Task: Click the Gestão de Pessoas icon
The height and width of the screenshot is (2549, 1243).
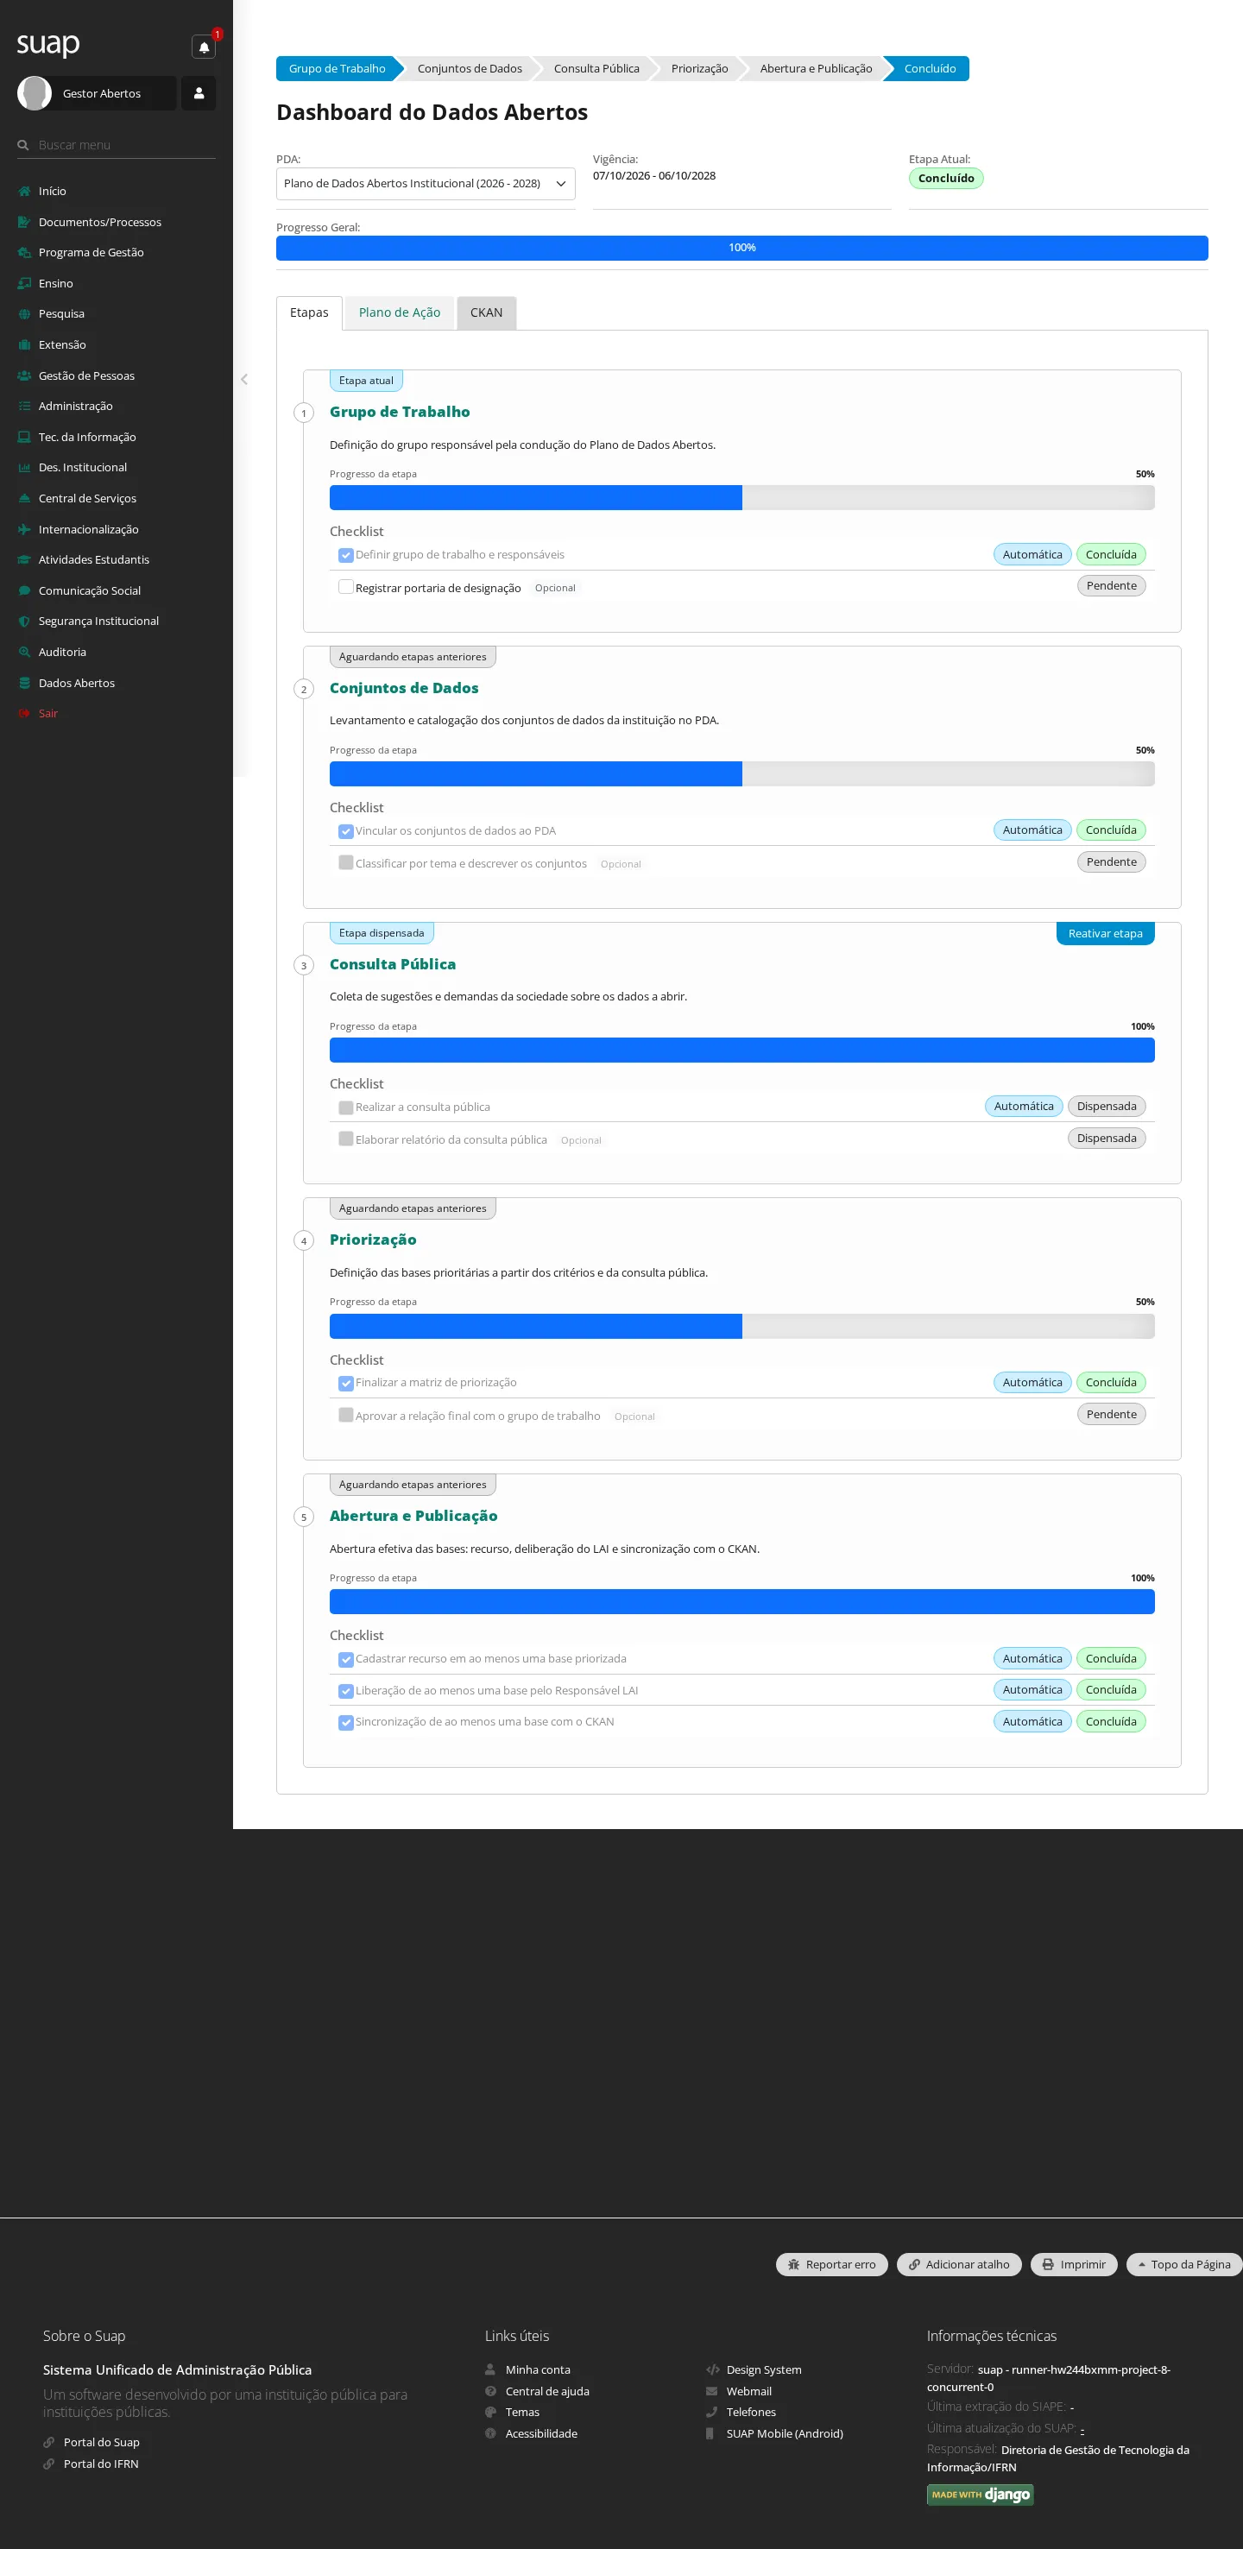Action: 24,376
